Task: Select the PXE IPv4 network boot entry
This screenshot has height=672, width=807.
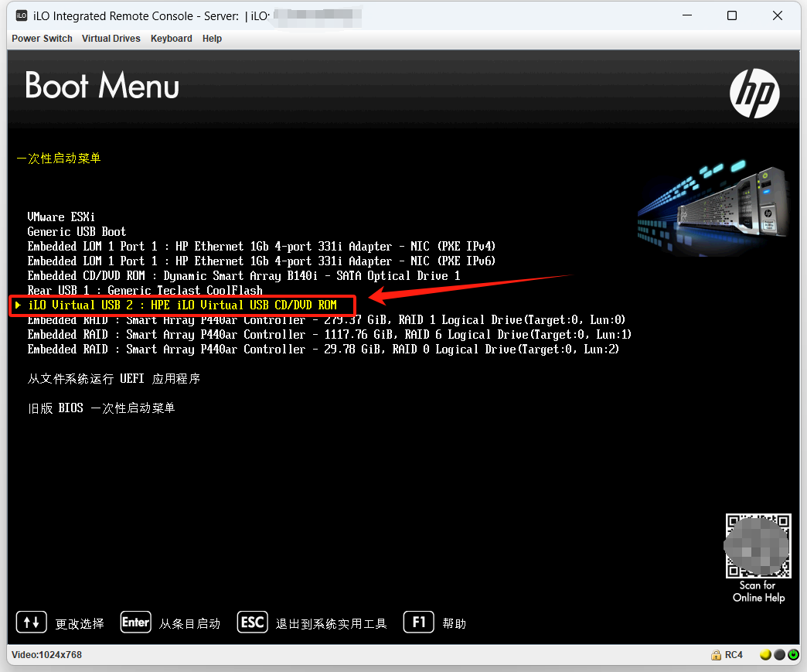Action: click(261, 247)
